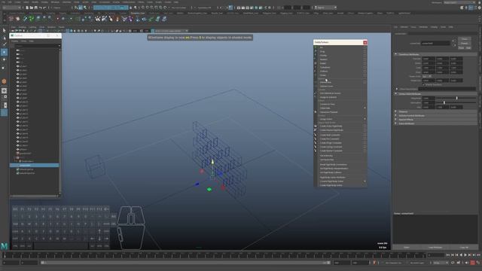Open the menu set dropdown in status line

pyautogui.click(x=11, y=8)
